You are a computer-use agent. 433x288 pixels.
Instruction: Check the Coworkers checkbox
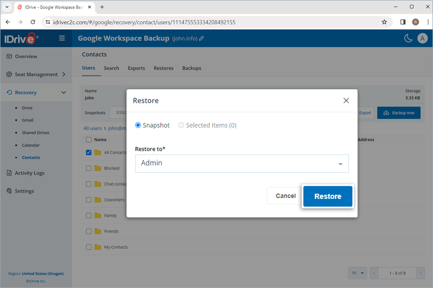point(89,200)
